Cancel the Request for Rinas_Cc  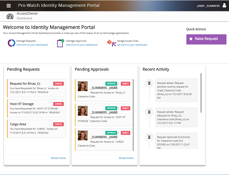pyautogui.click(x=59, y=84)
